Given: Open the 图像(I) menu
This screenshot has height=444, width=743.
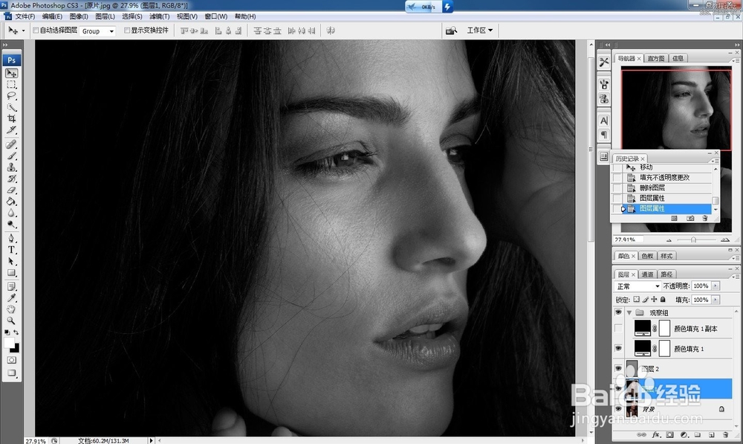Looking at the screenshot, I should click(79, 16).
